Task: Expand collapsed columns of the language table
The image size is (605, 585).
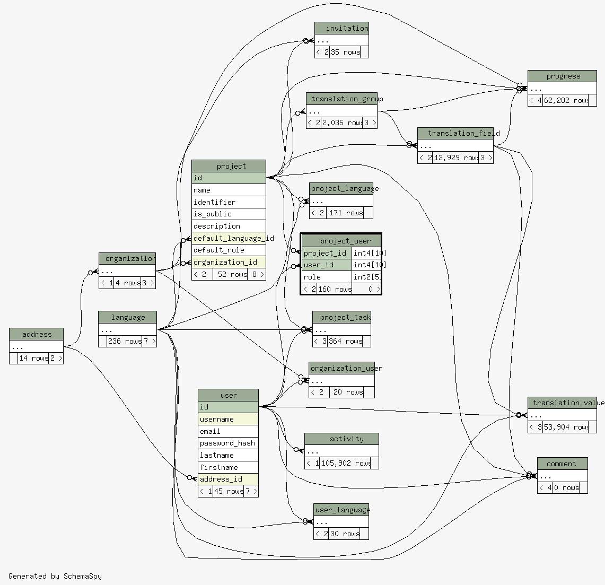Action: coord(127,329)
